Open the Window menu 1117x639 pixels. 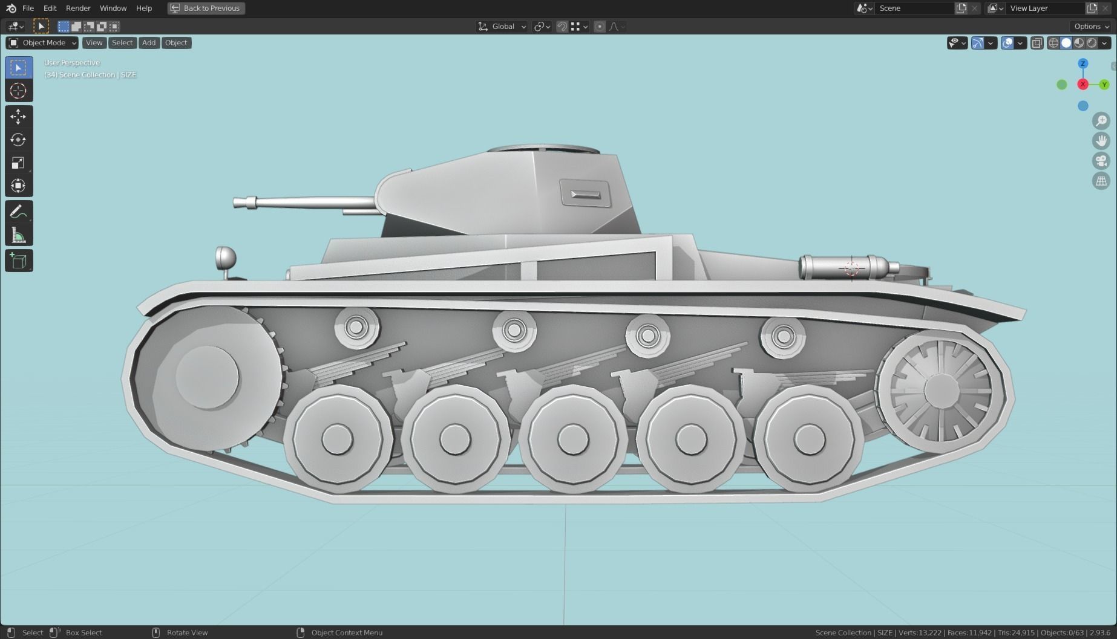[113, 8]
